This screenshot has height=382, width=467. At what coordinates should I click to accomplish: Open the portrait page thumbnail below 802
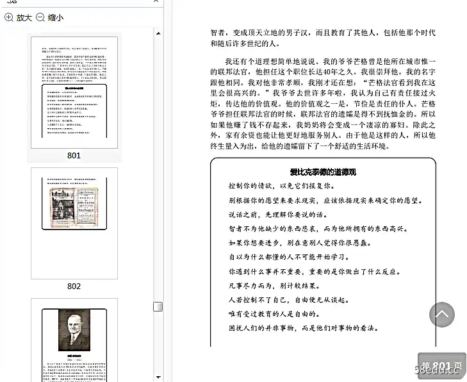[74, 340]
